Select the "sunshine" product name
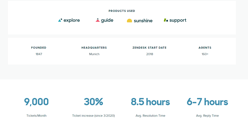Image resolution: width=248 pixels, height=119 pixels. (143, 21)
